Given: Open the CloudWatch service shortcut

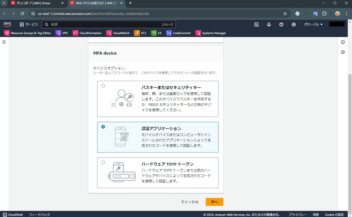Looking at the screenshot, I should 118,33.
